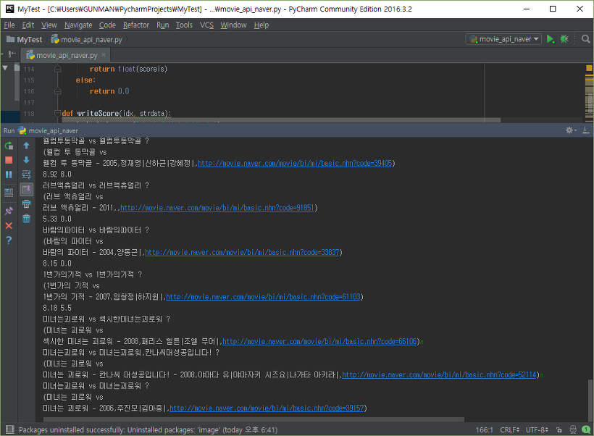Viewport: 594px width, 436px height.
Task: Open the Run panel settings gear
Action: click(x=569, y=130)
